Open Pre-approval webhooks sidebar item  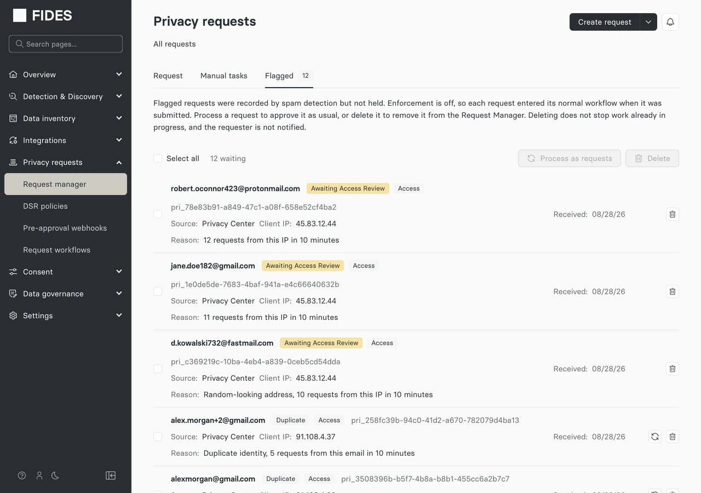(66, 228)
